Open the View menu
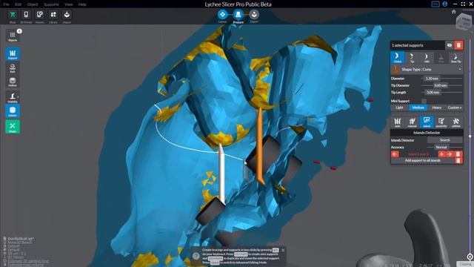The height and width of the screenshot is (267, 474). pyautogui.click(x=69, y=4)
